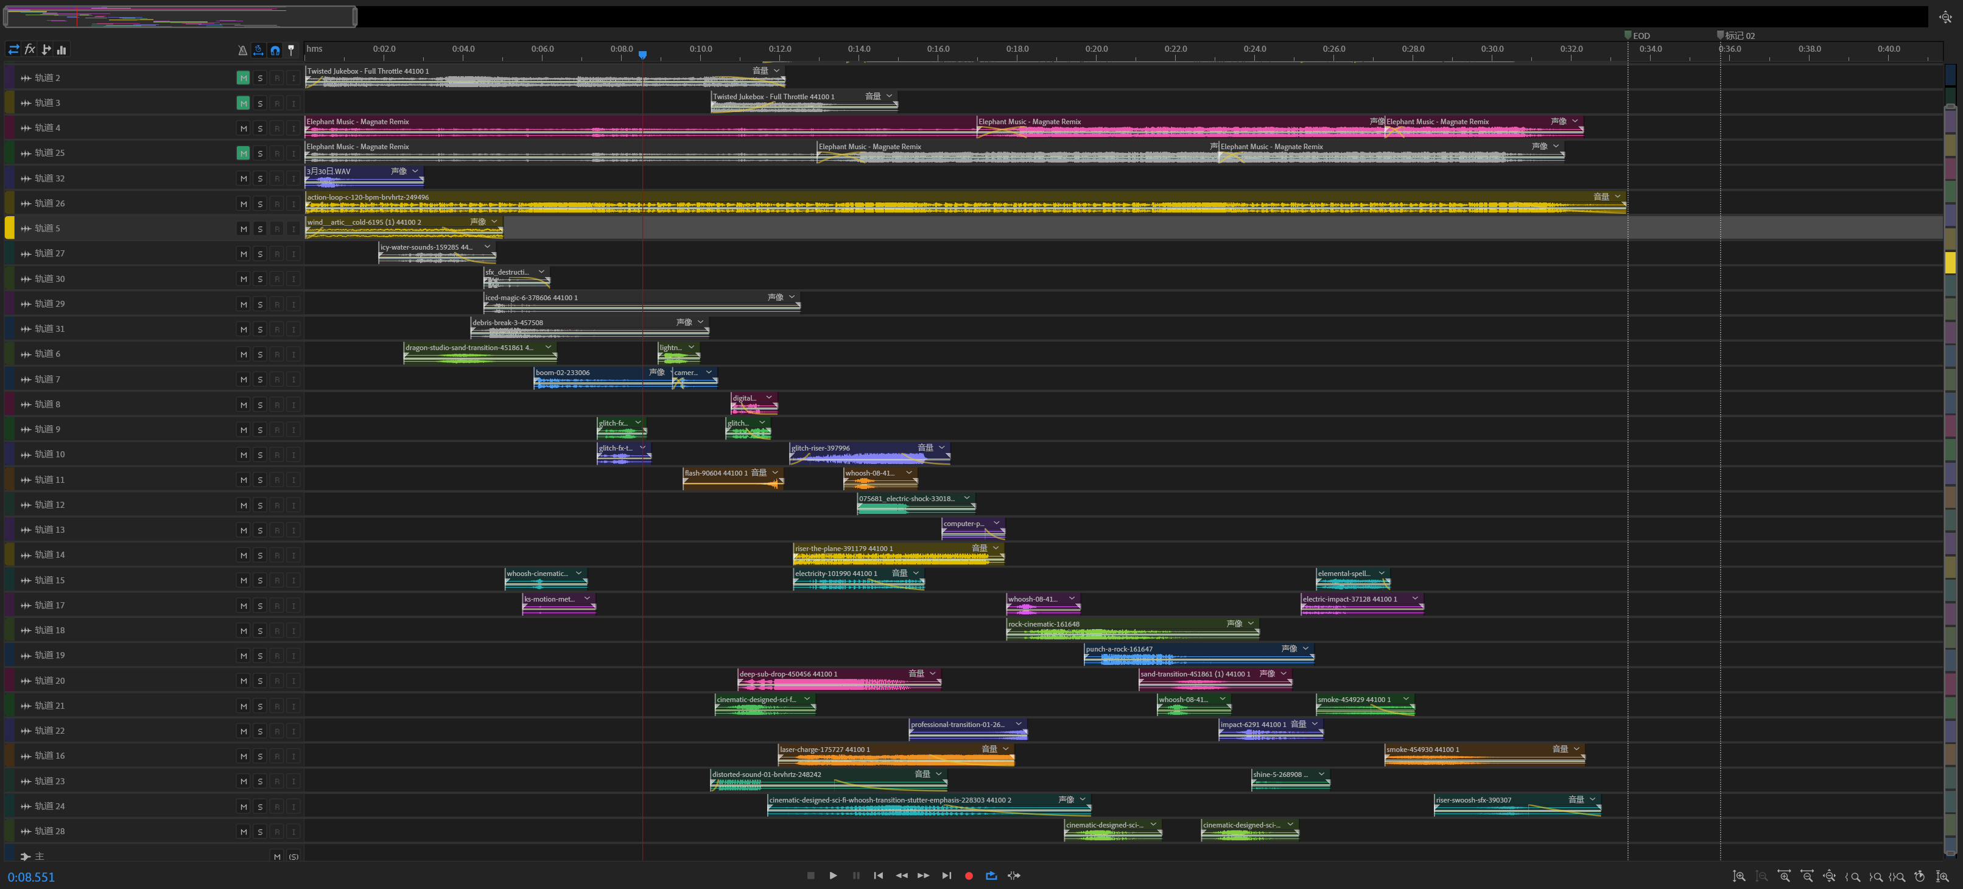The width and height of the screenshot is (1963, 889).
Task: Open dropdown arrow on glitch-riser-397996 clip
Action: pyautogui.click(x=942, y=447)
